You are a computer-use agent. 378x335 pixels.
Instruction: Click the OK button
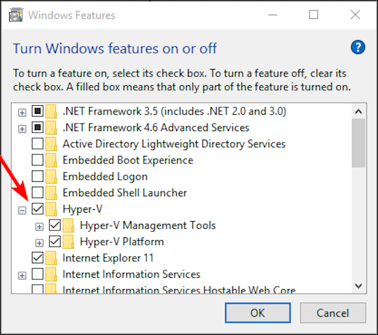(x=258, y=313)
